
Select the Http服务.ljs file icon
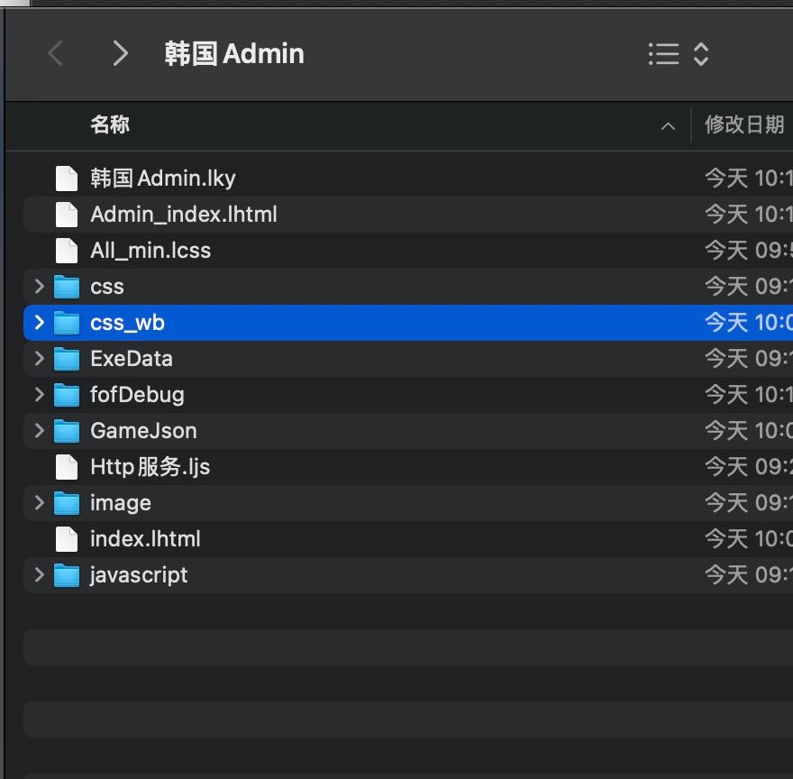[x=67, y=467]
